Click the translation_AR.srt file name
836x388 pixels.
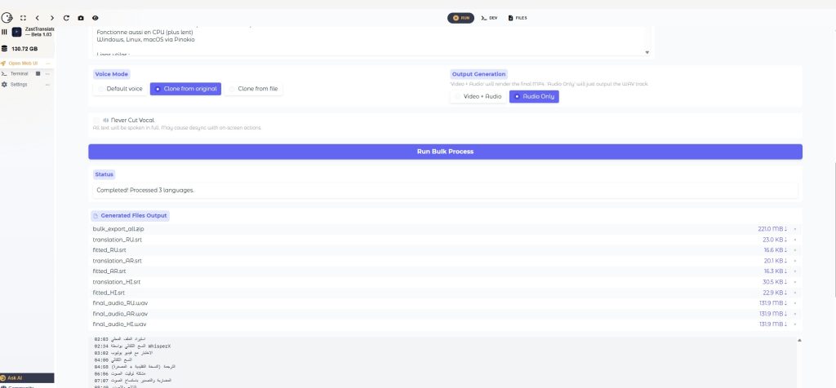[118, 261]
